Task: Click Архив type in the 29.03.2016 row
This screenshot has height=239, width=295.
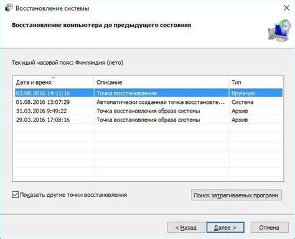Action: click(240, 120)
